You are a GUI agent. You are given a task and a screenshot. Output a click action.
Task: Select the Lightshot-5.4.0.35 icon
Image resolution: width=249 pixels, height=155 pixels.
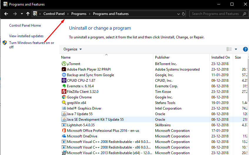point(64,125)
